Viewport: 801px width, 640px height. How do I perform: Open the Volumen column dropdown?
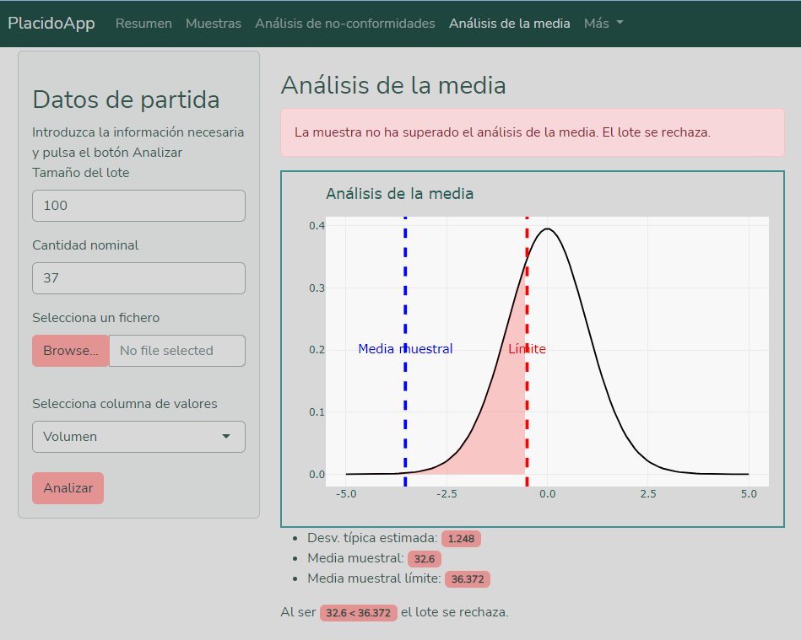(x=138, y=437)
